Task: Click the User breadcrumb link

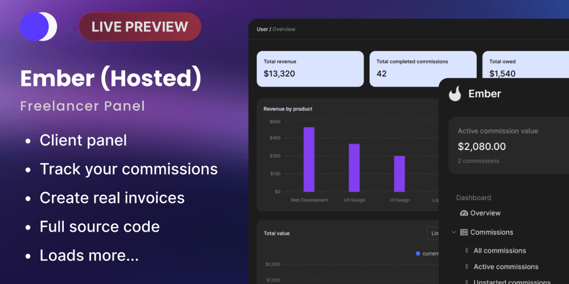Action: click(x=262, y=30)
